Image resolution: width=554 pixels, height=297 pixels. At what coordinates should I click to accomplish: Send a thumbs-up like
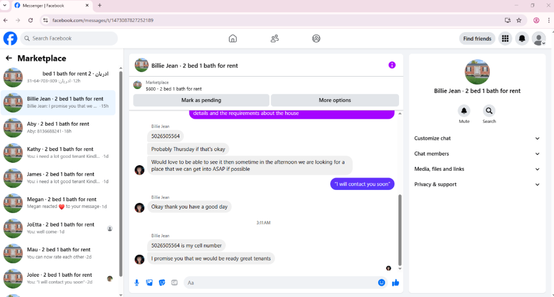point(396,282)
